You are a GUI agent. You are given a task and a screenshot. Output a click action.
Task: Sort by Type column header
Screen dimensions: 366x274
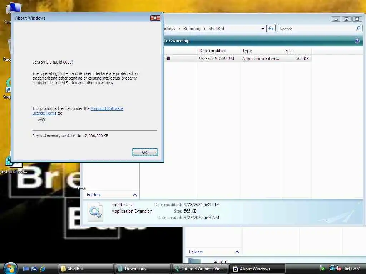tap(261, 51)
